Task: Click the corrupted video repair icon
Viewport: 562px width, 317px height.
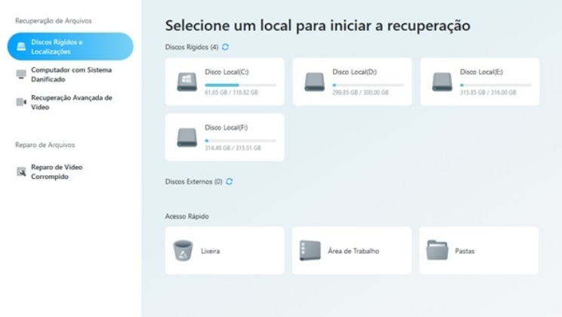Action: (x=21, y=172)
